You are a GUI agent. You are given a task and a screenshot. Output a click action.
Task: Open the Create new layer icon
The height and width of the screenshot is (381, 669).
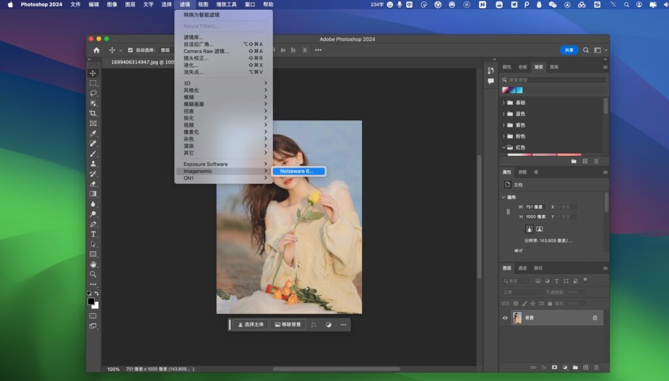click(585, 367)
